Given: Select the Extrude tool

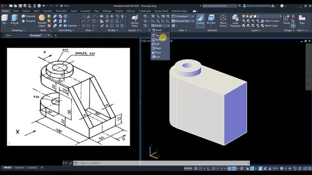Looking at the screenshot, I should pos(15,19).
